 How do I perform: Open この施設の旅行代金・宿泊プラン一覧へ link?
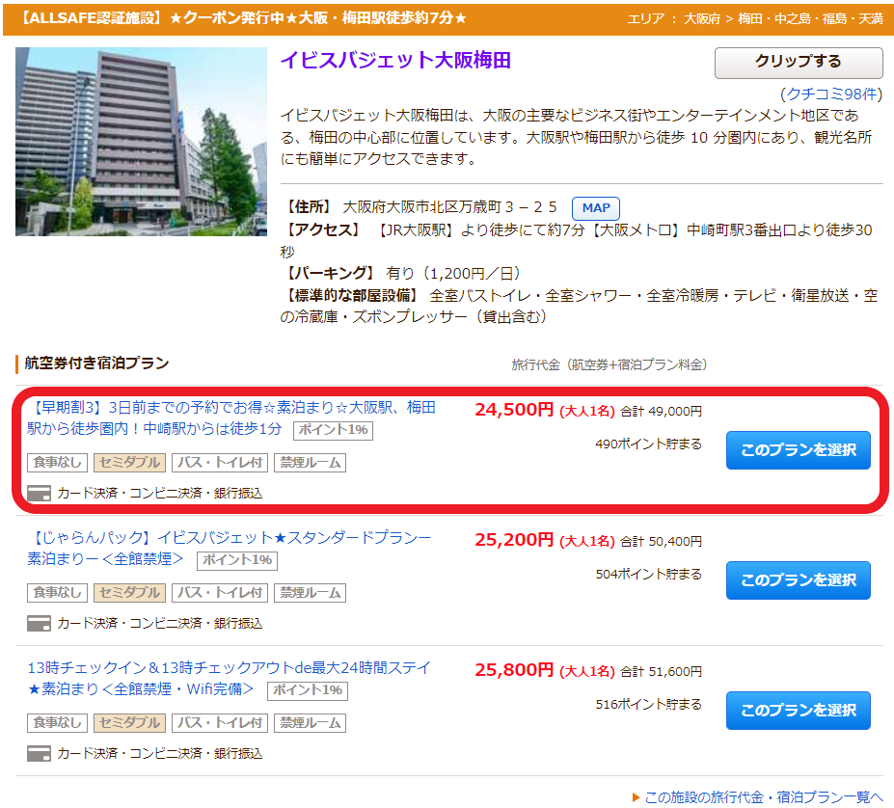coord(763,796)
